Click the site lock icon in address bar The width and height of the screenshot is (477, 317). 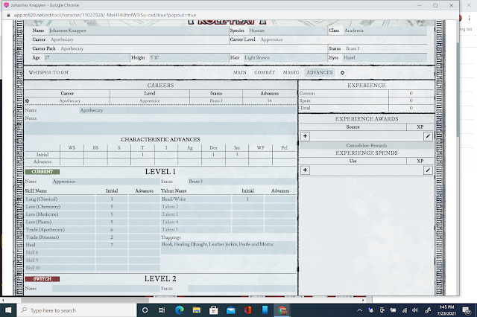pyautogui.click(x=8, y=15)
